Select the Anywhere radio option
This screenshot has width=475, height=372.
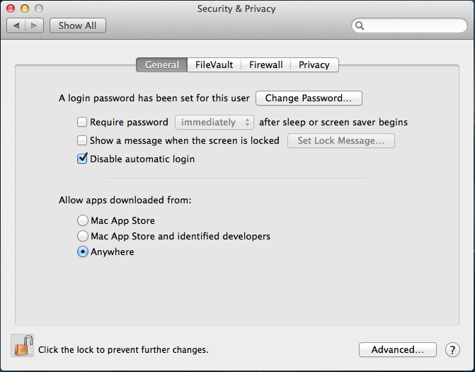point(83,252)
